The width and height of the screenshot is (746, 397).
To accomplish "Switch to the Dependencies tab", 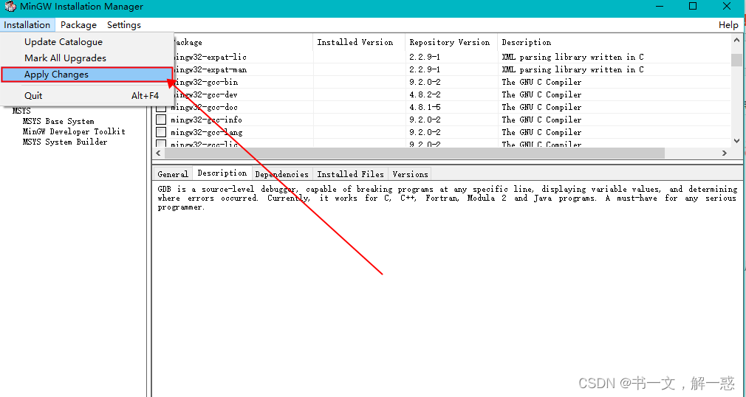I will click(x=281, y=174).
